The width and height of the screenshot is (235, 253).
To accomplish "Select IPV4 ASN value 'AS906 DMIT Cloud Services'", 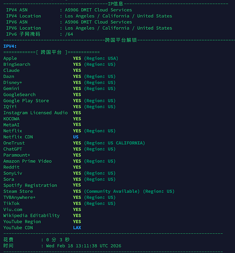I will tap(98, 10).
